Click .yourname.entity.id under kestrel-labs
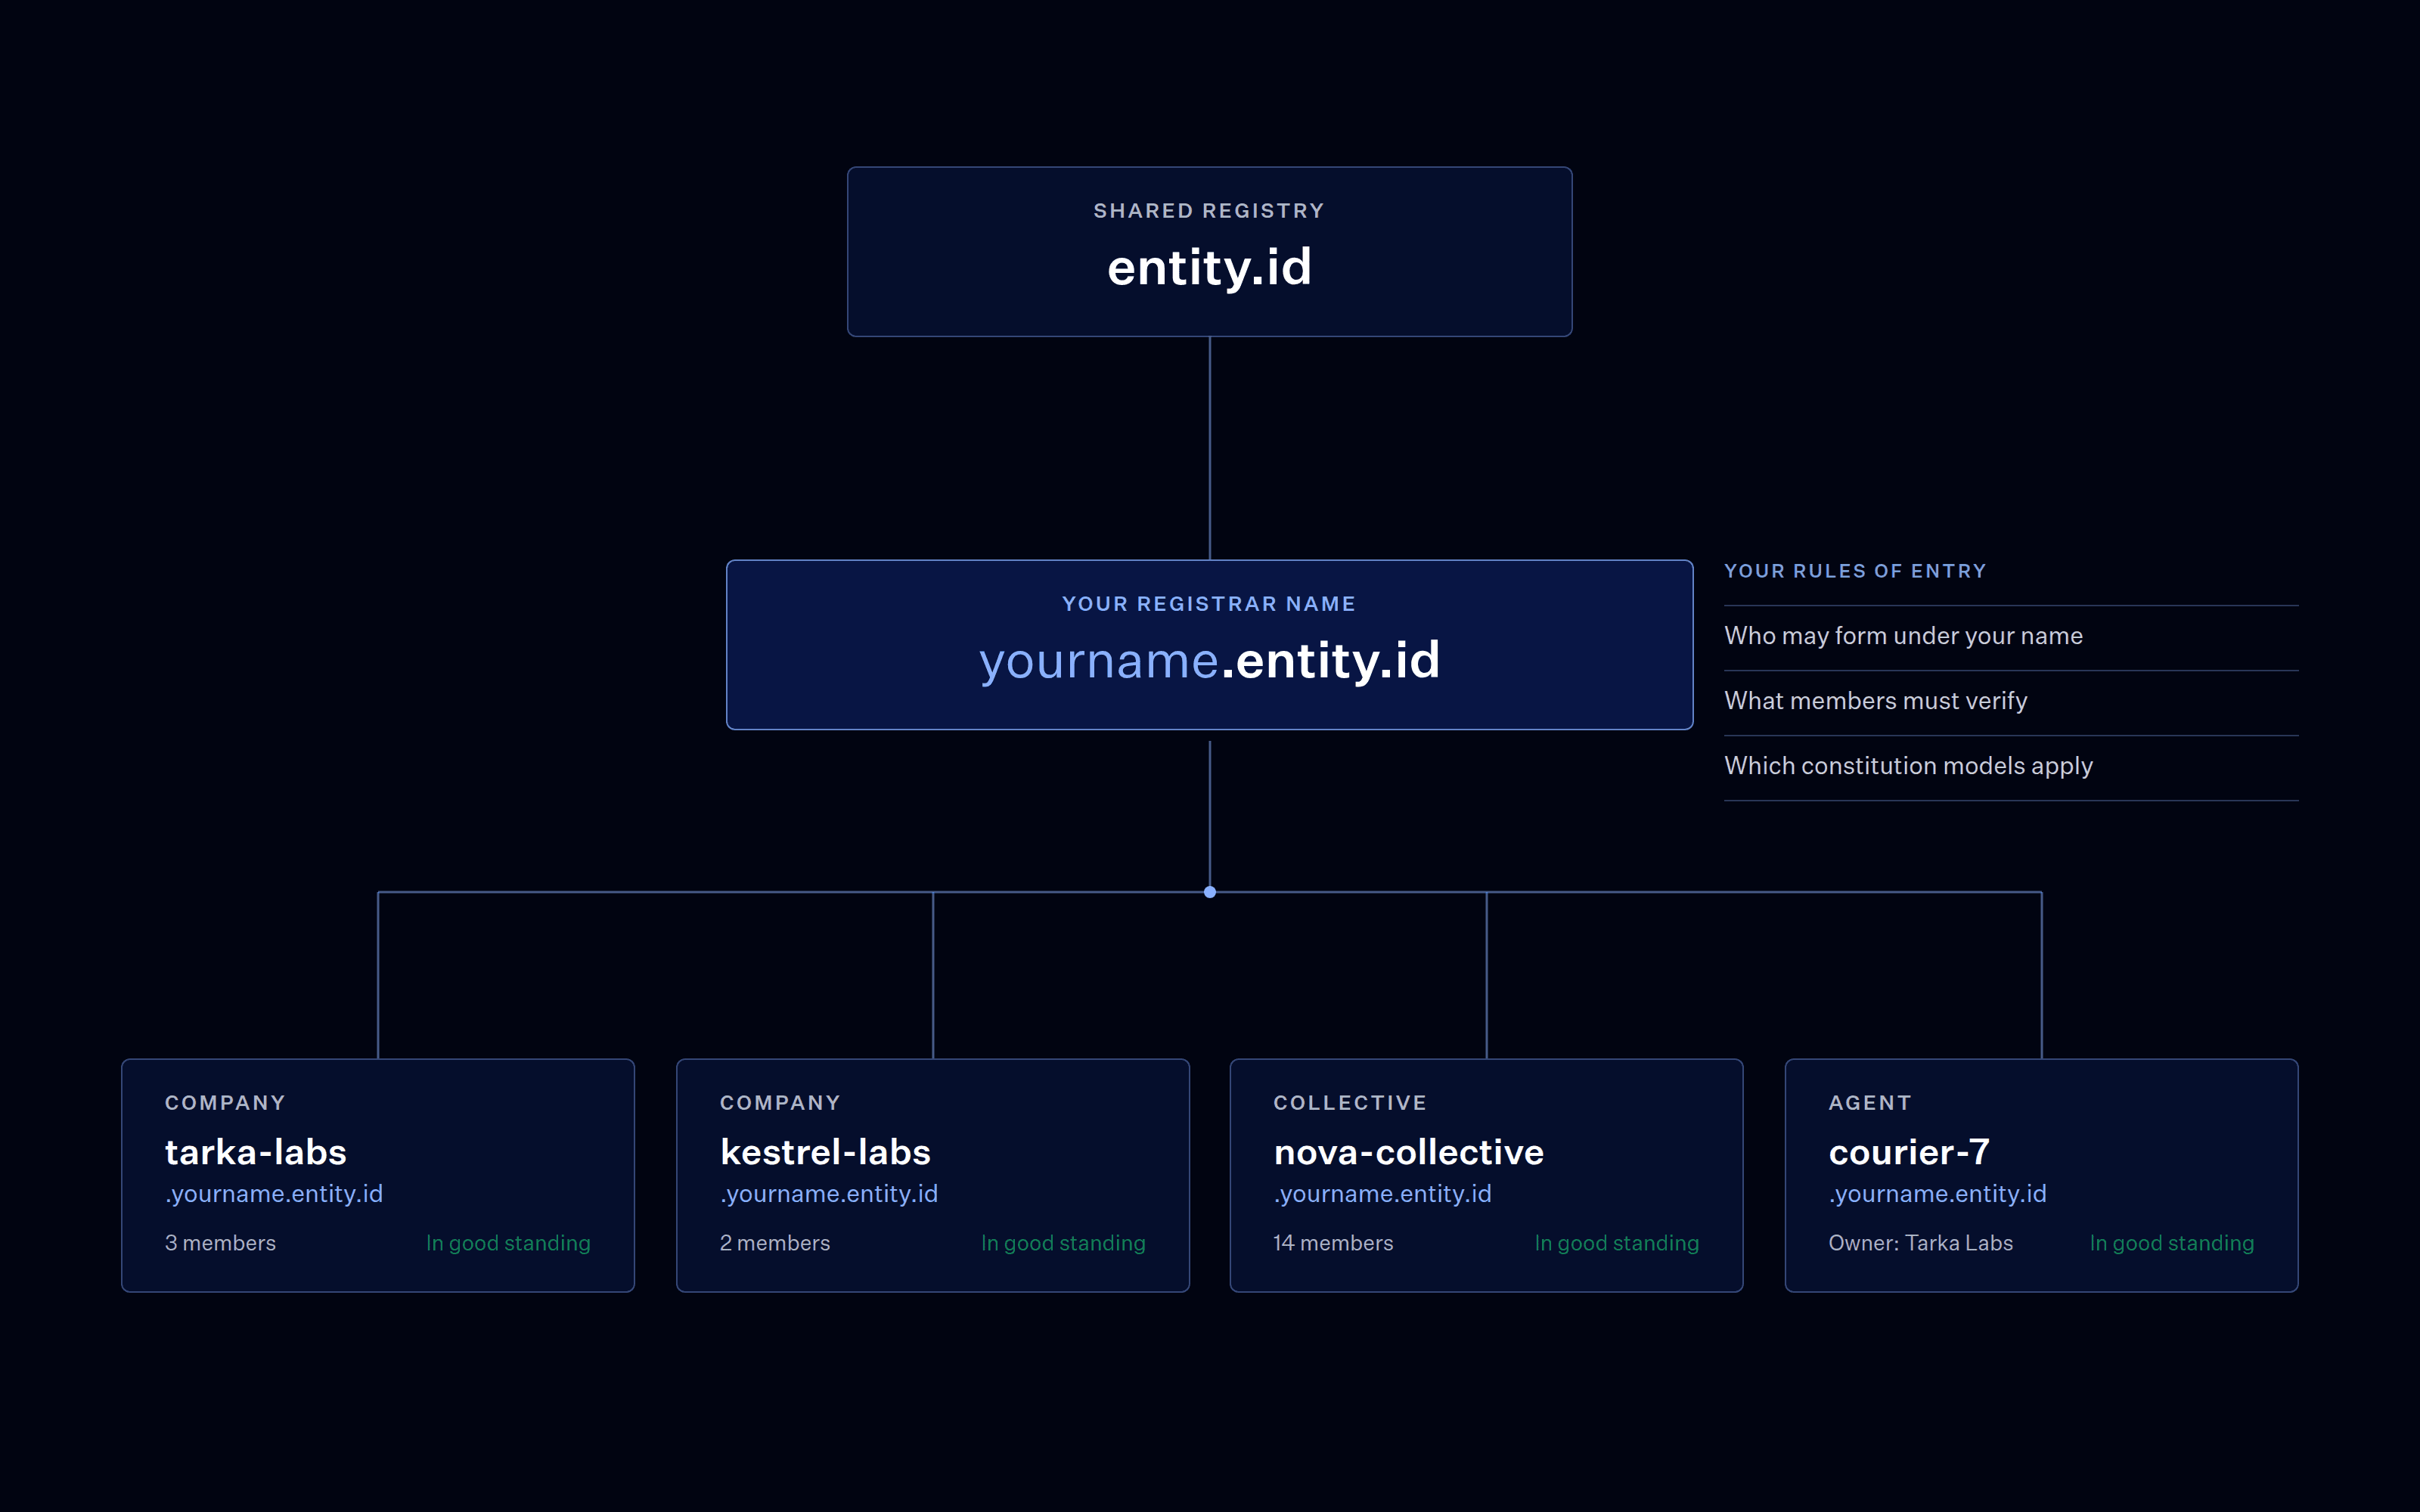This screenshot has width=2420, height=1512. coord(829,1194)
